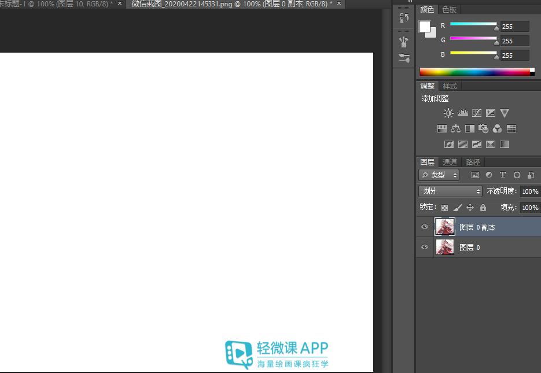
Task: Hide the 图层 0 layer visibility eye
Action: click(x=425, y=247)
